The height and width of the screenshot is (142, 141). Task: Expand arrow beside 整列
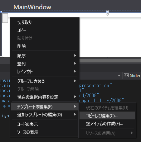coord(75,63)
